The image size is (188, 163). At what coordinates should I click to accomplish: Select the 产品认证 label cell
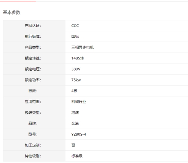point(34,25)
